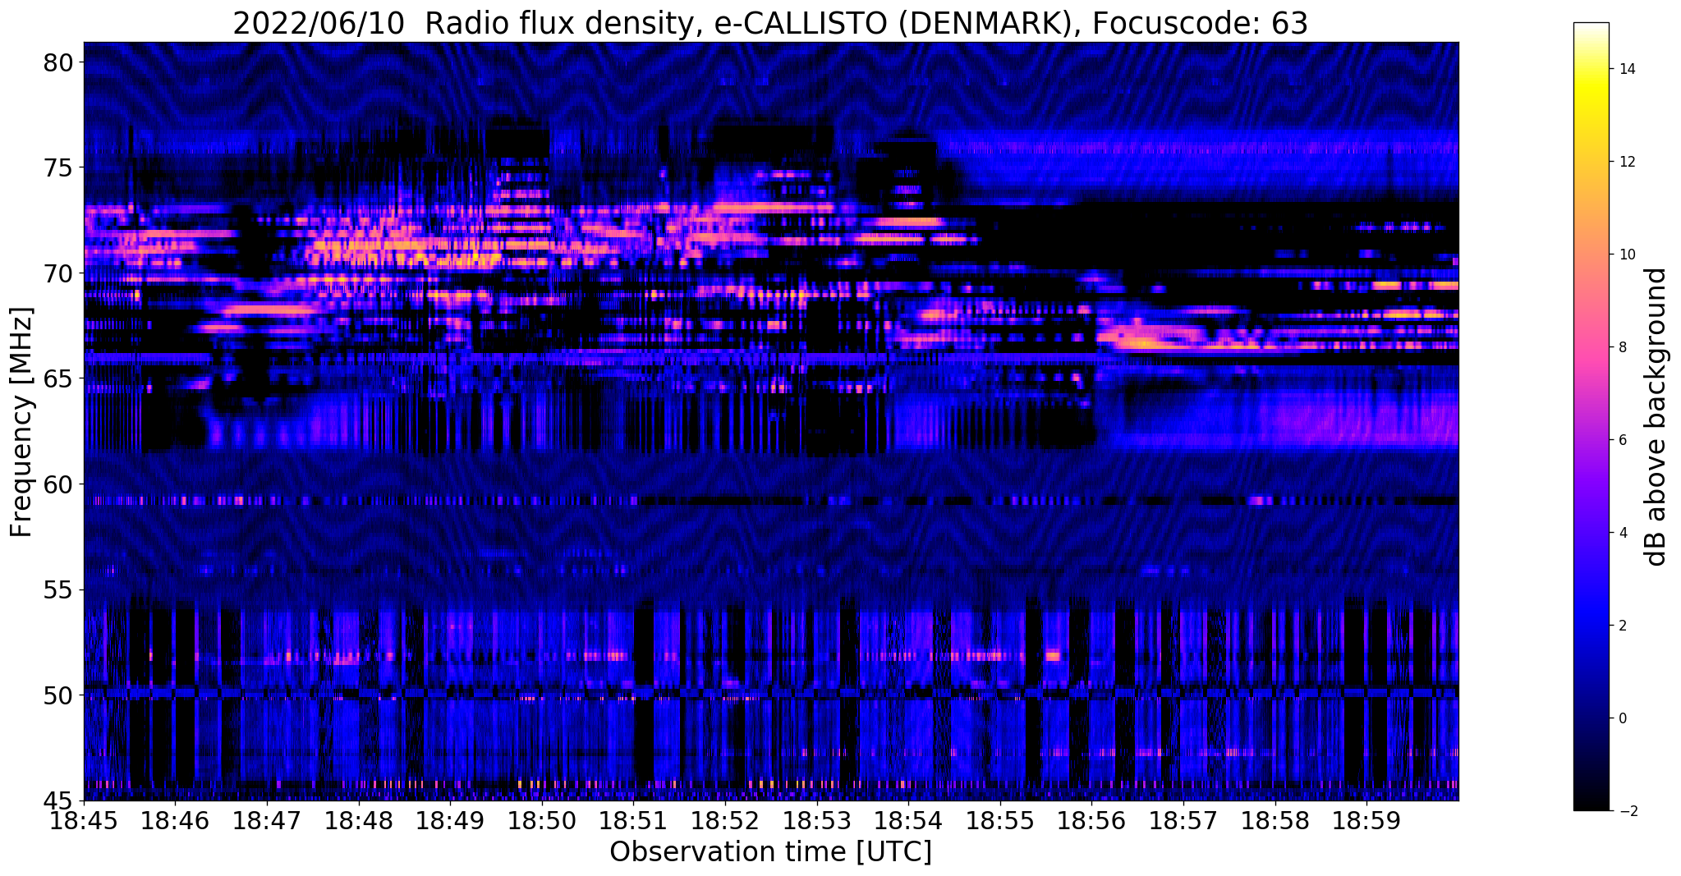Image resolution: width=1681 pixels, height=876 pixels.
Task: Click the white top of the colorbar
Action: point(1591,27)
